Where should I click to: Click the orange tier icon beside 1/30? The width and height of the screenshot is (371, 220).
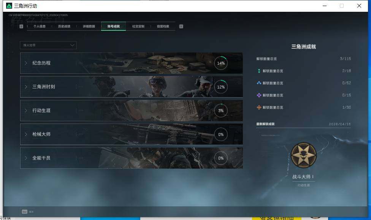[x=259, y=108]
